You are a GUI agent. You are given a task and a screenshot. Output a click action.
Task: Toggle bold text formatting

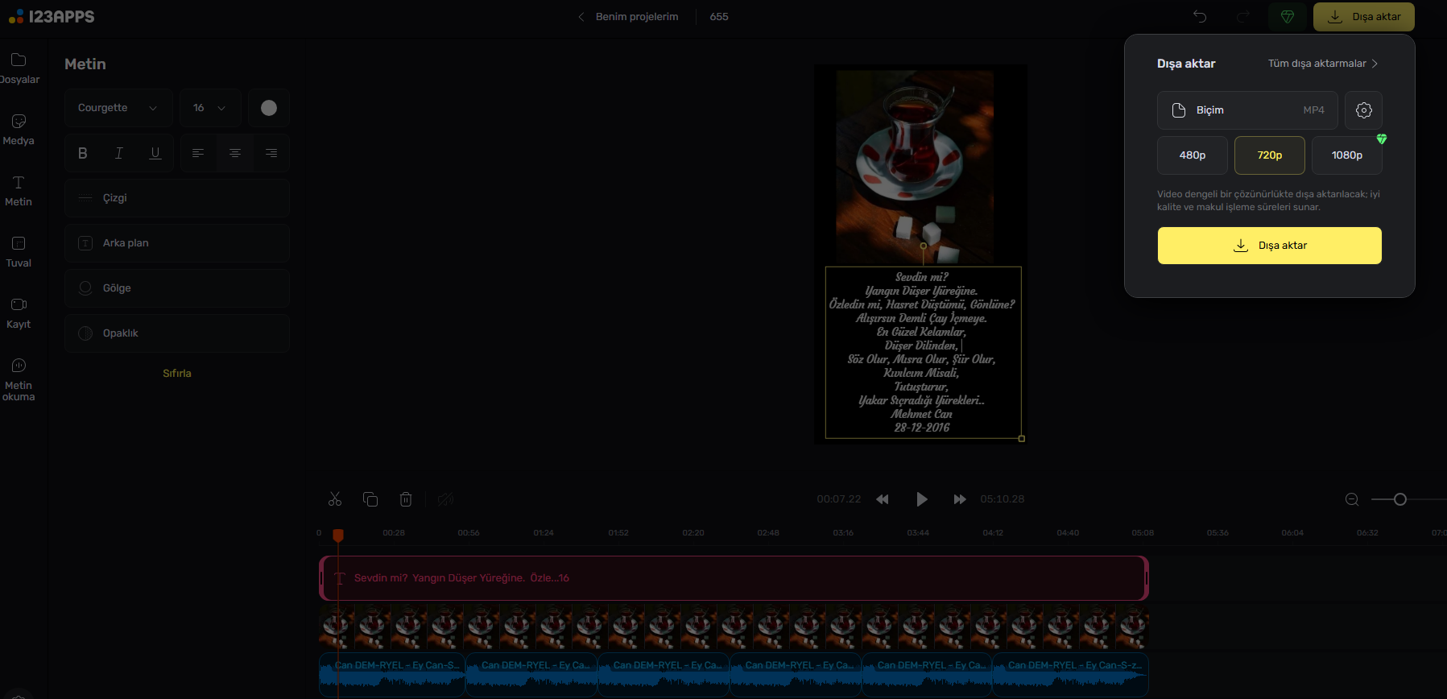(x=83, y=153)
